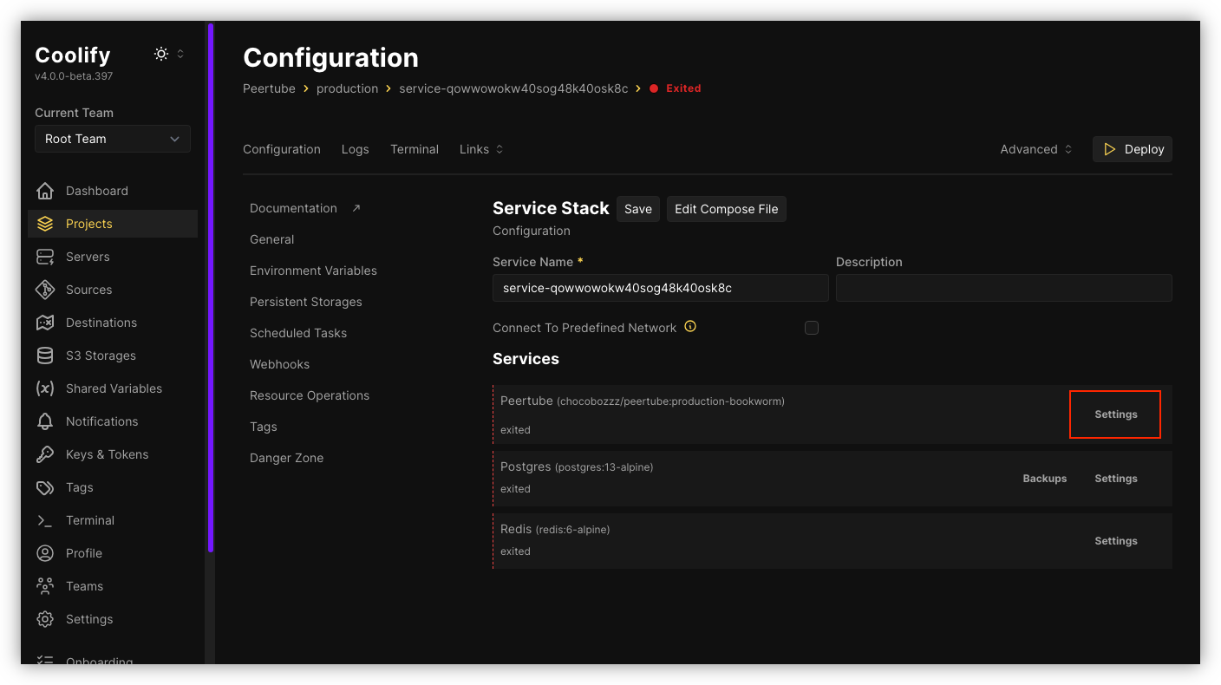Click the Notifications bell icon
The width and height of the screenshot is (1221, 685).
coord(45,421)
